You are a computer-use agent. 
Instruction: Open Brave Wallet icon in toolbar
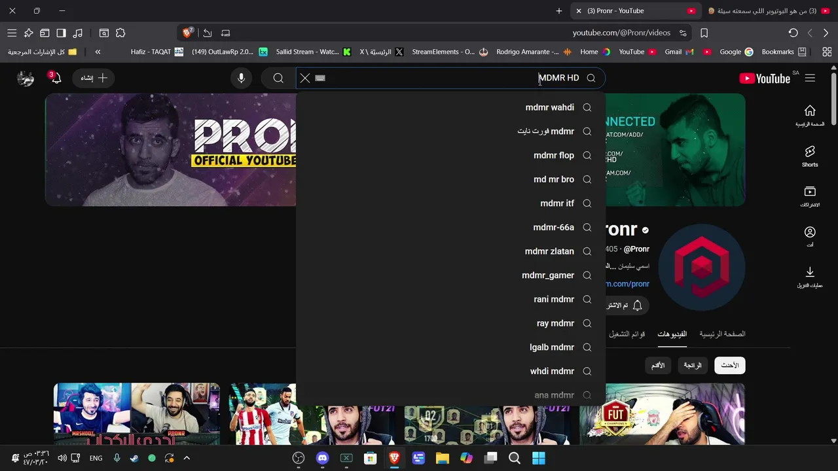[x=45, y=33]
